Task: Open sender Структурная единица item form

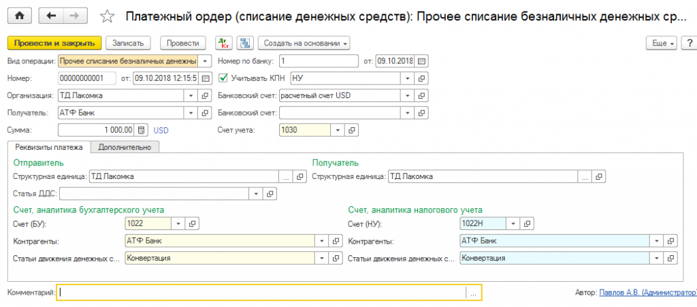Action: click(300, 176)
